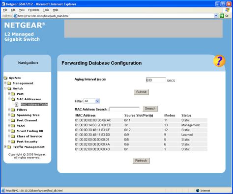Screen dimensions: 233x194
Task: Click the Internet zone globe icon
Action: pos(198,191)
